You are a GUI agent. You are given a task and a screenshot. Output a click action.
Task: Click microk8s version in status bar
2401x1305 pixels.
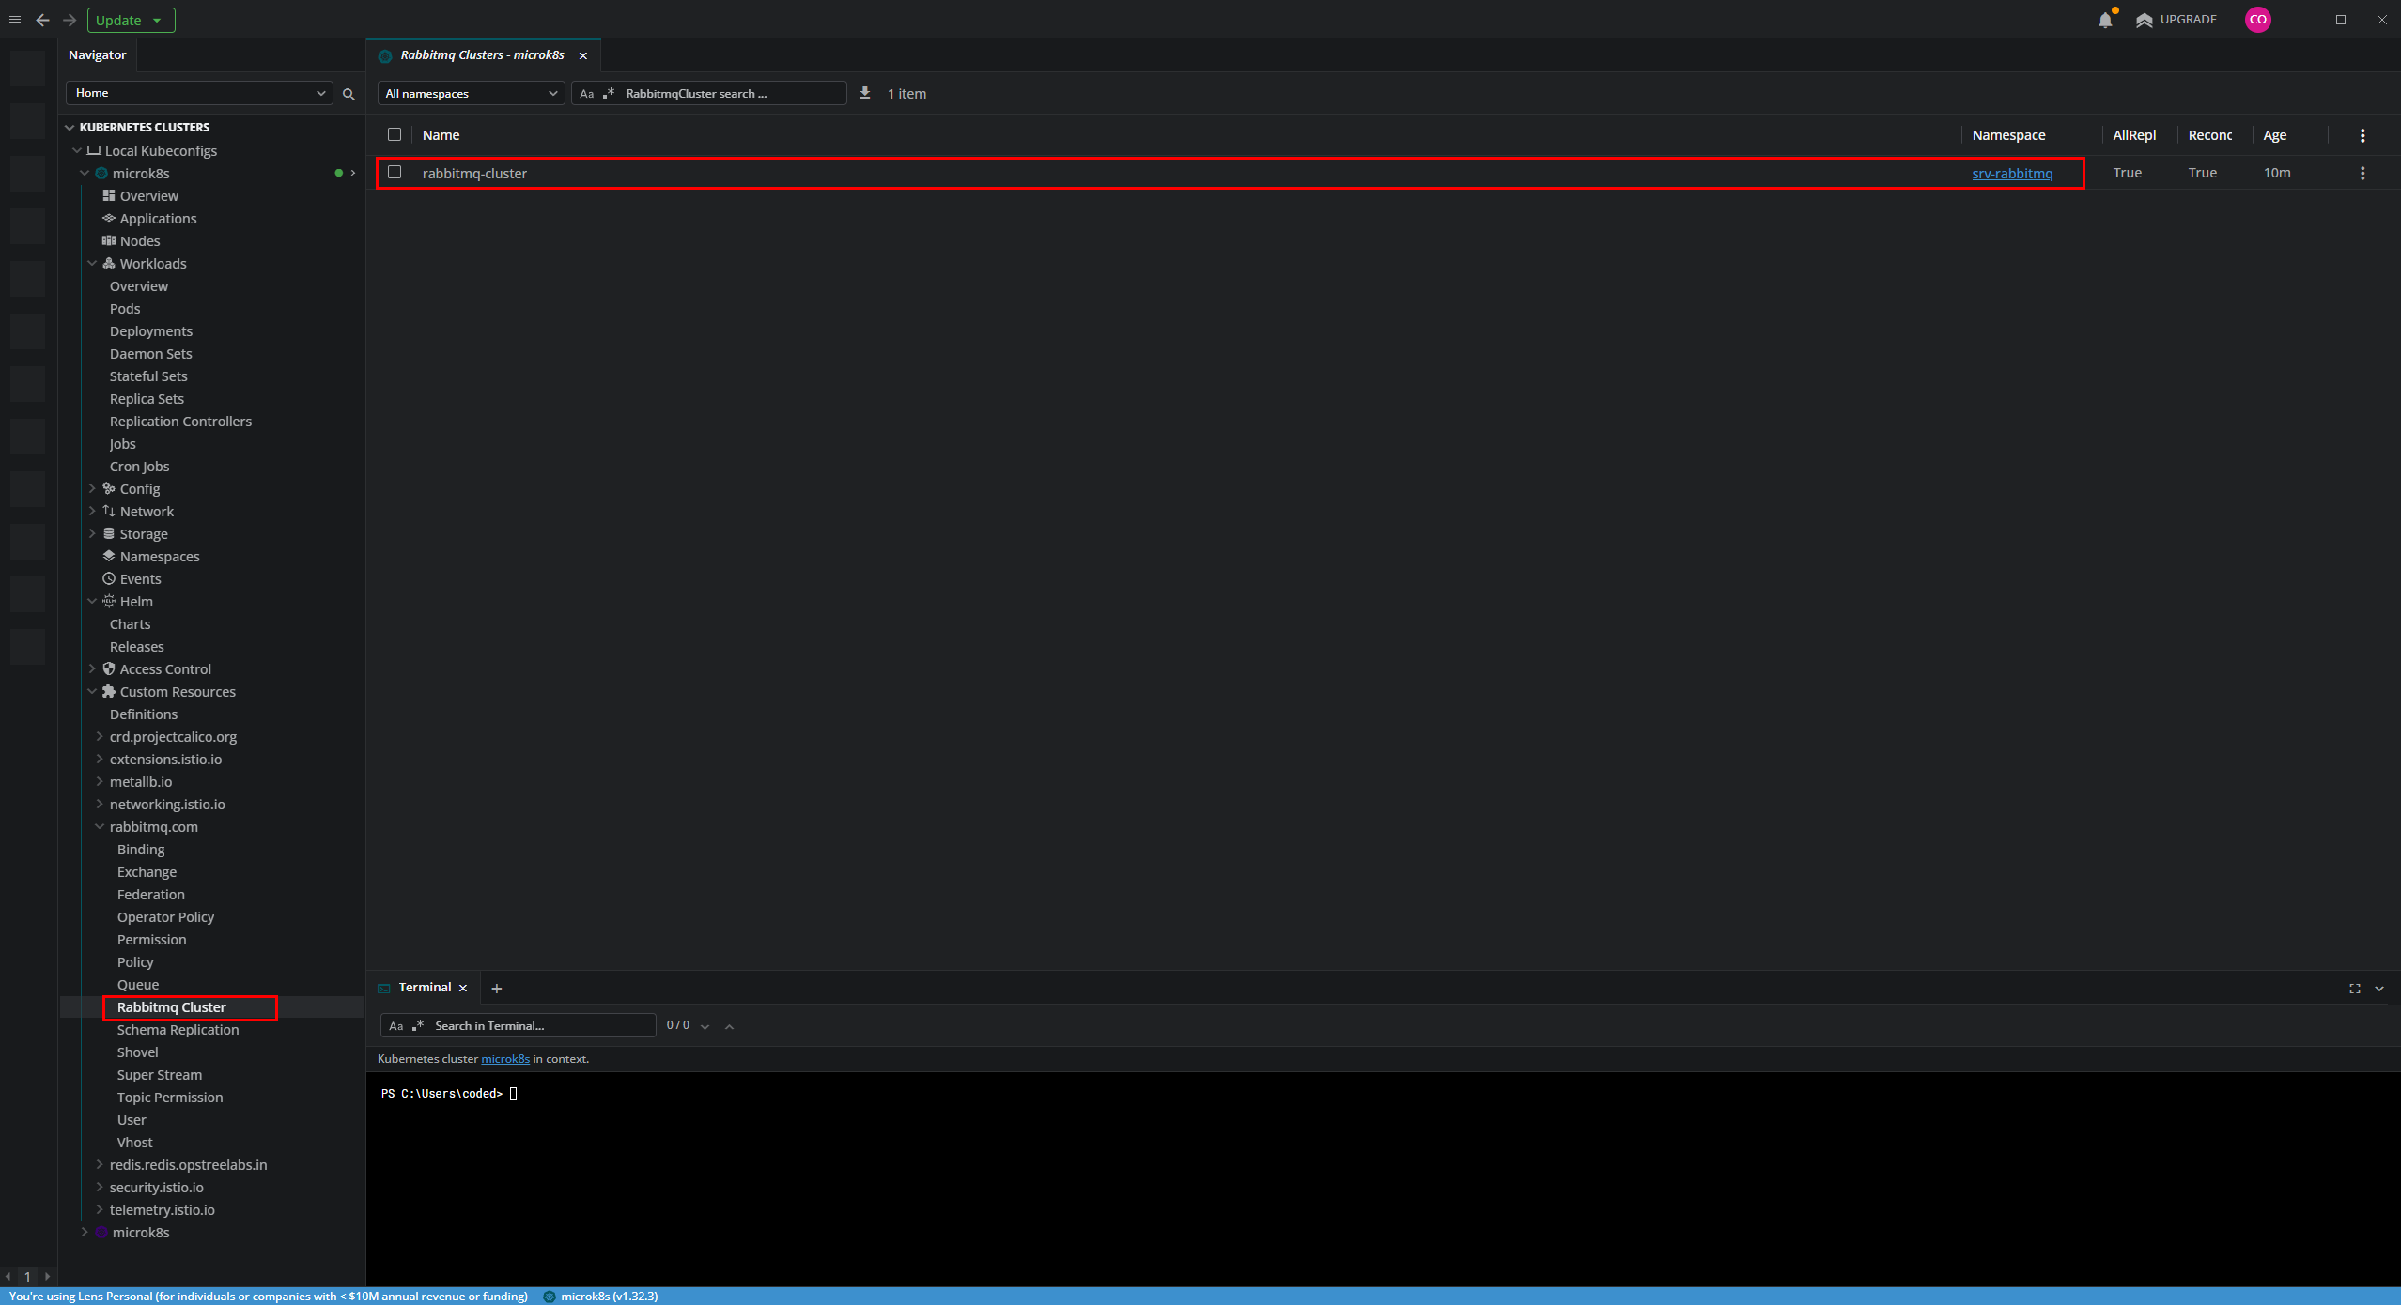pyautogui.click(x=601, y=1296)
